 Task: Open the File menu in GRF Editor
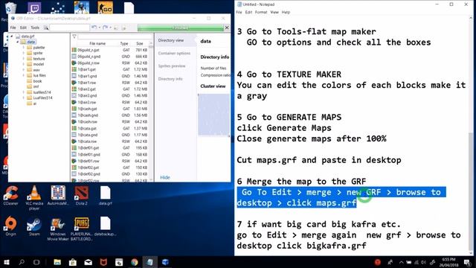coord(13,28)
